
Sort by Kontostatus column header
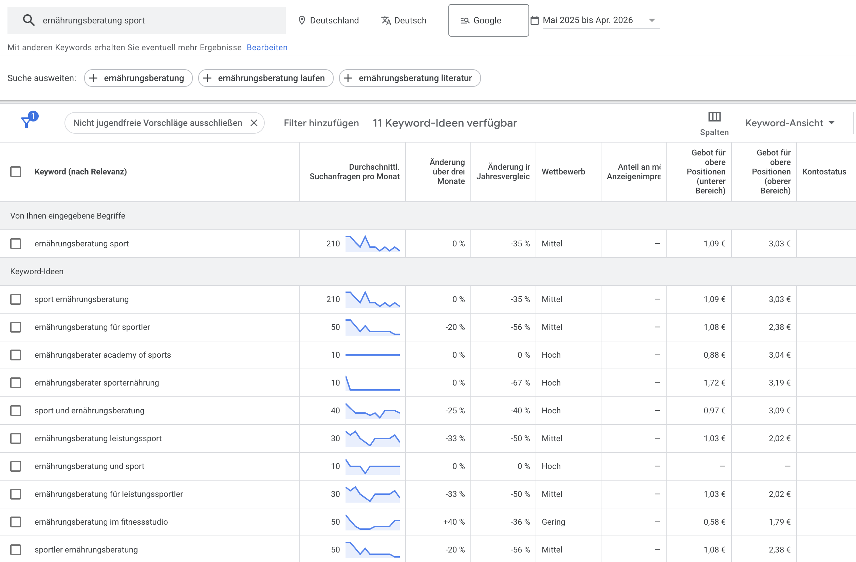click(824, 171)
